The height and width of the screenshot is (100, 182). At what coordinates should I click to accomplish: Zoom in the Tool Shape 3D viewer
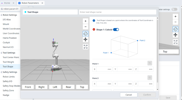point(86,21)
